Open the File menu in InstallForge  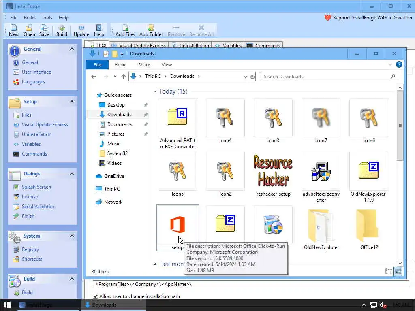coord(14,18)
